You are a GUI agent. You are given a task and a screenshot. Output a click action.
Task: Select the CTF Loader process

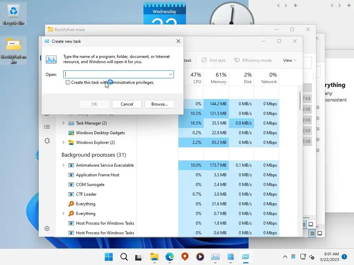(x=86, y=194)
